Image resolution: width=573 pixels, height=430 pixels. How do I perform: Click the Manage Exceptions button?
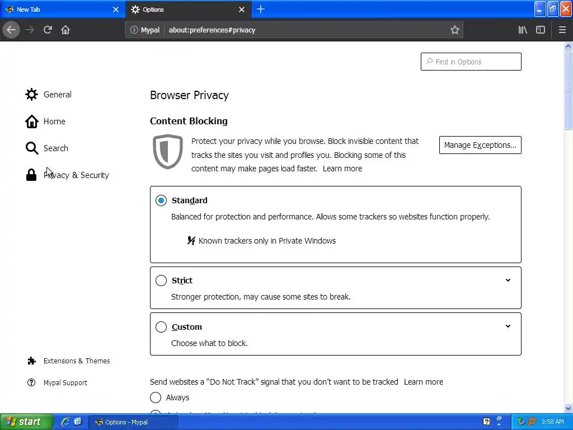480,145
